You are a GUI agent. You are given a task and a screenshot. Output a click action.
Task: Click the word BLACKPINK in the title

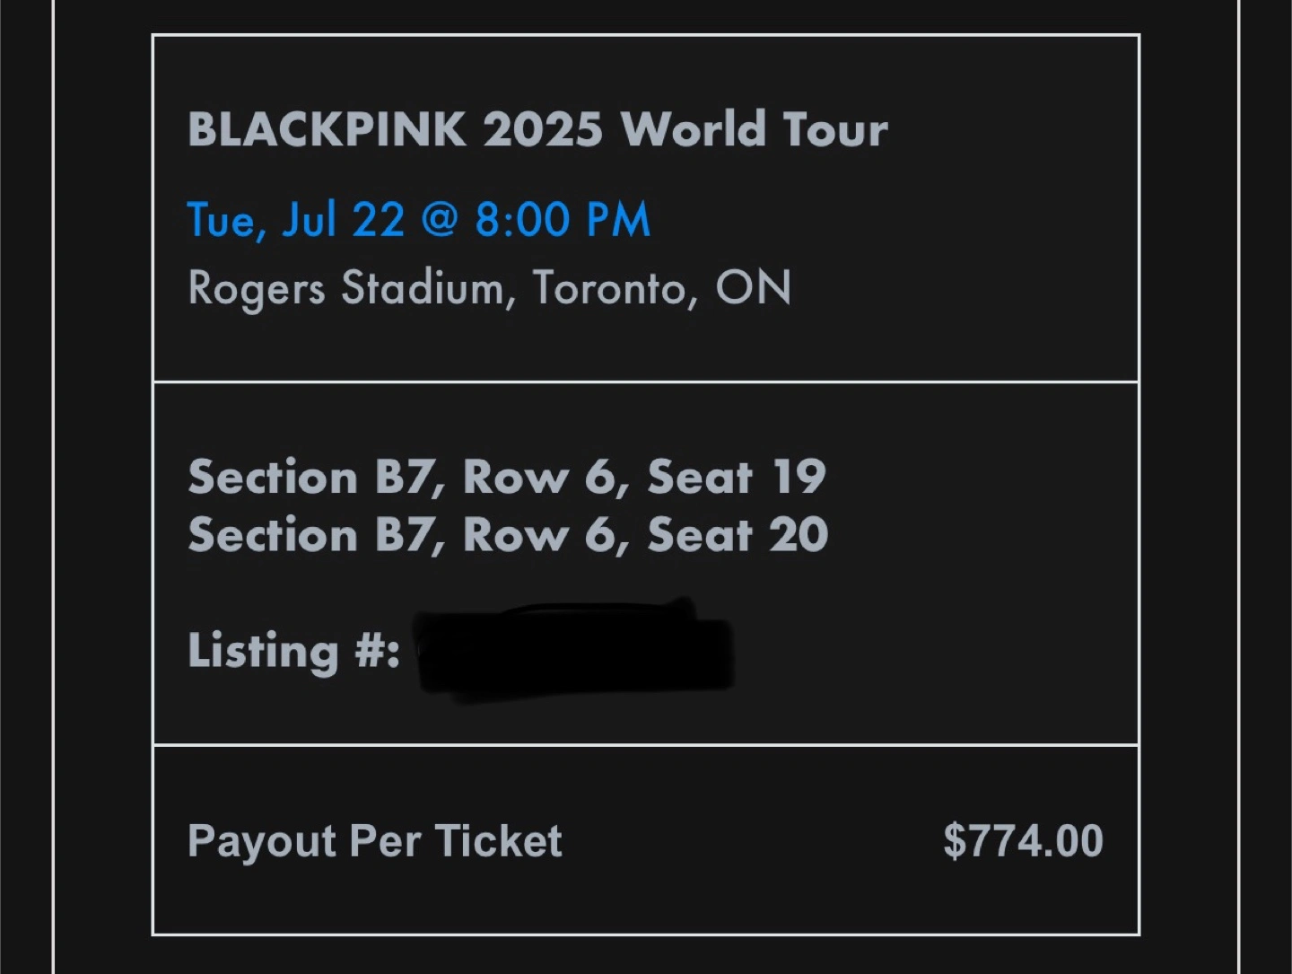click(327, 129)
